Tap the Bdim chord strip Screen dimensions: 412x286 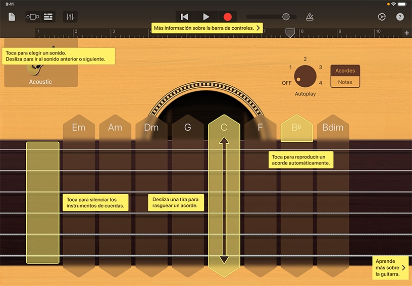[333, 196]
